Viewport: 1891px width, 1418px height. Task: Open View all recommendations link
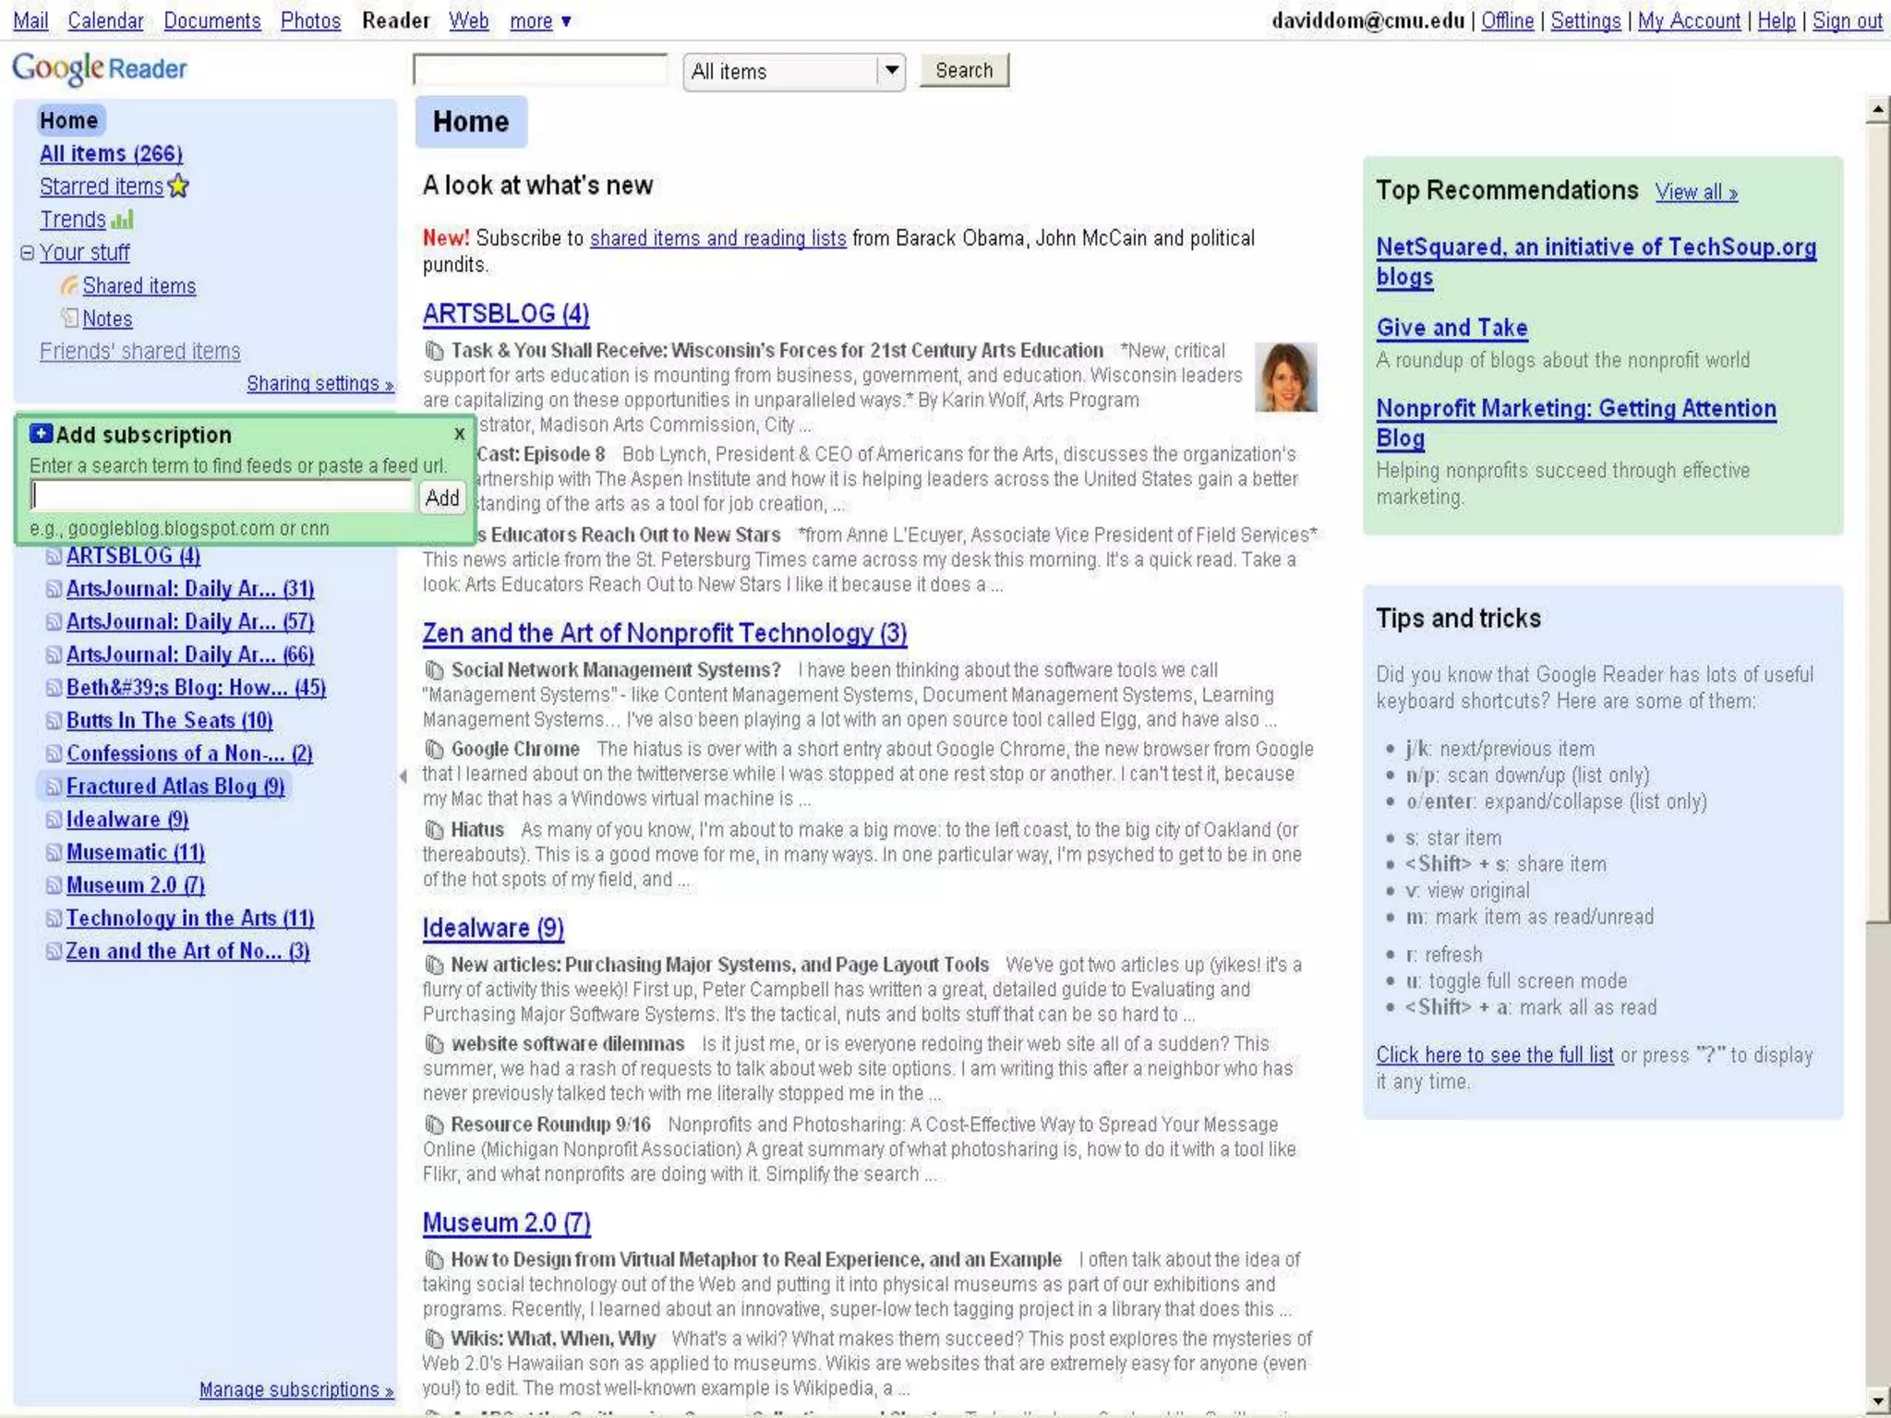pos(1695,192)
